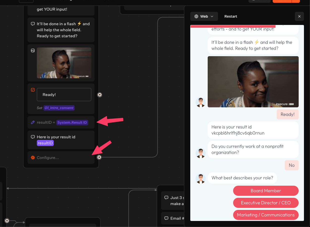Click chat bubble icon beside 'Email #' block
Viewport: 310px width, 227px height.
coord(166,218)
